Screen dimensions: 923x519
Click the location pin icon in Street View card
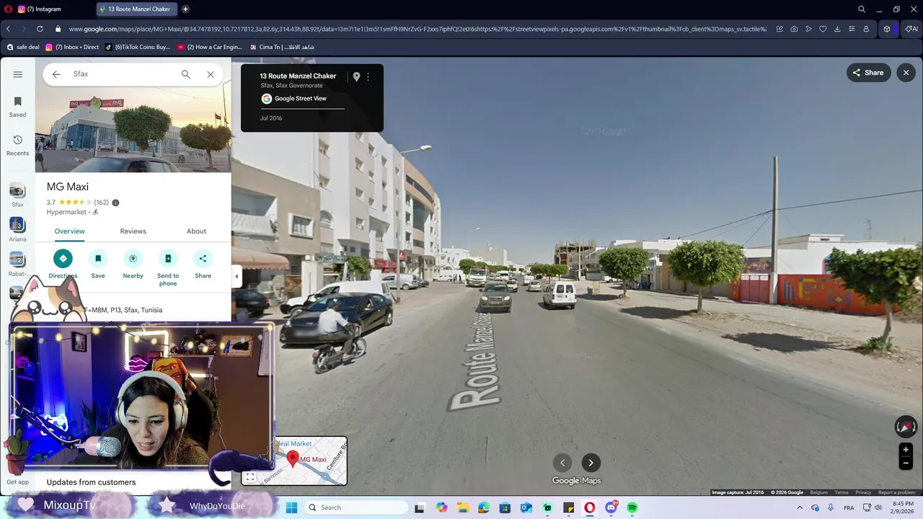pos(356,76)
